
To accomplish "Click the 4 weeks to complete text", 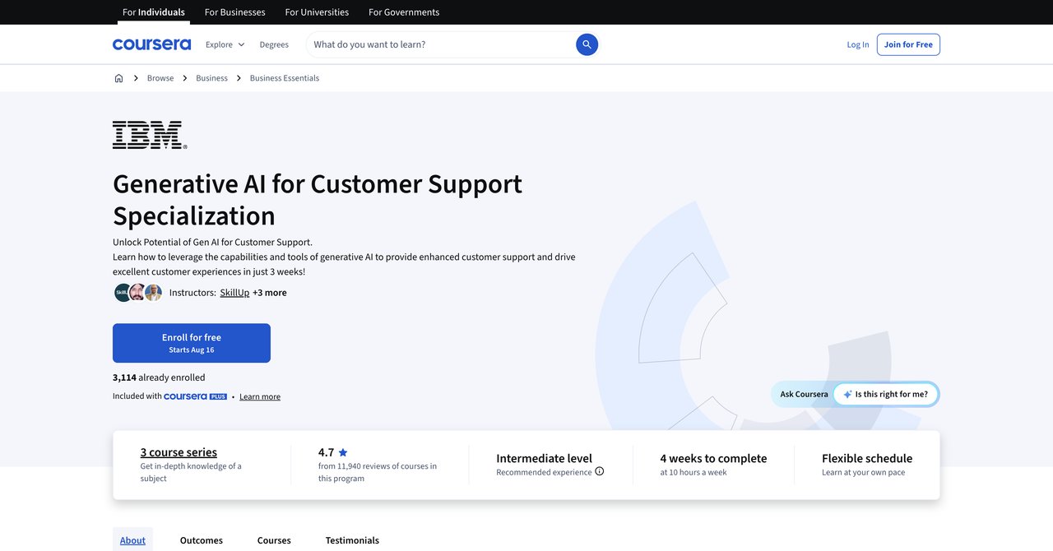I will 713,459.
